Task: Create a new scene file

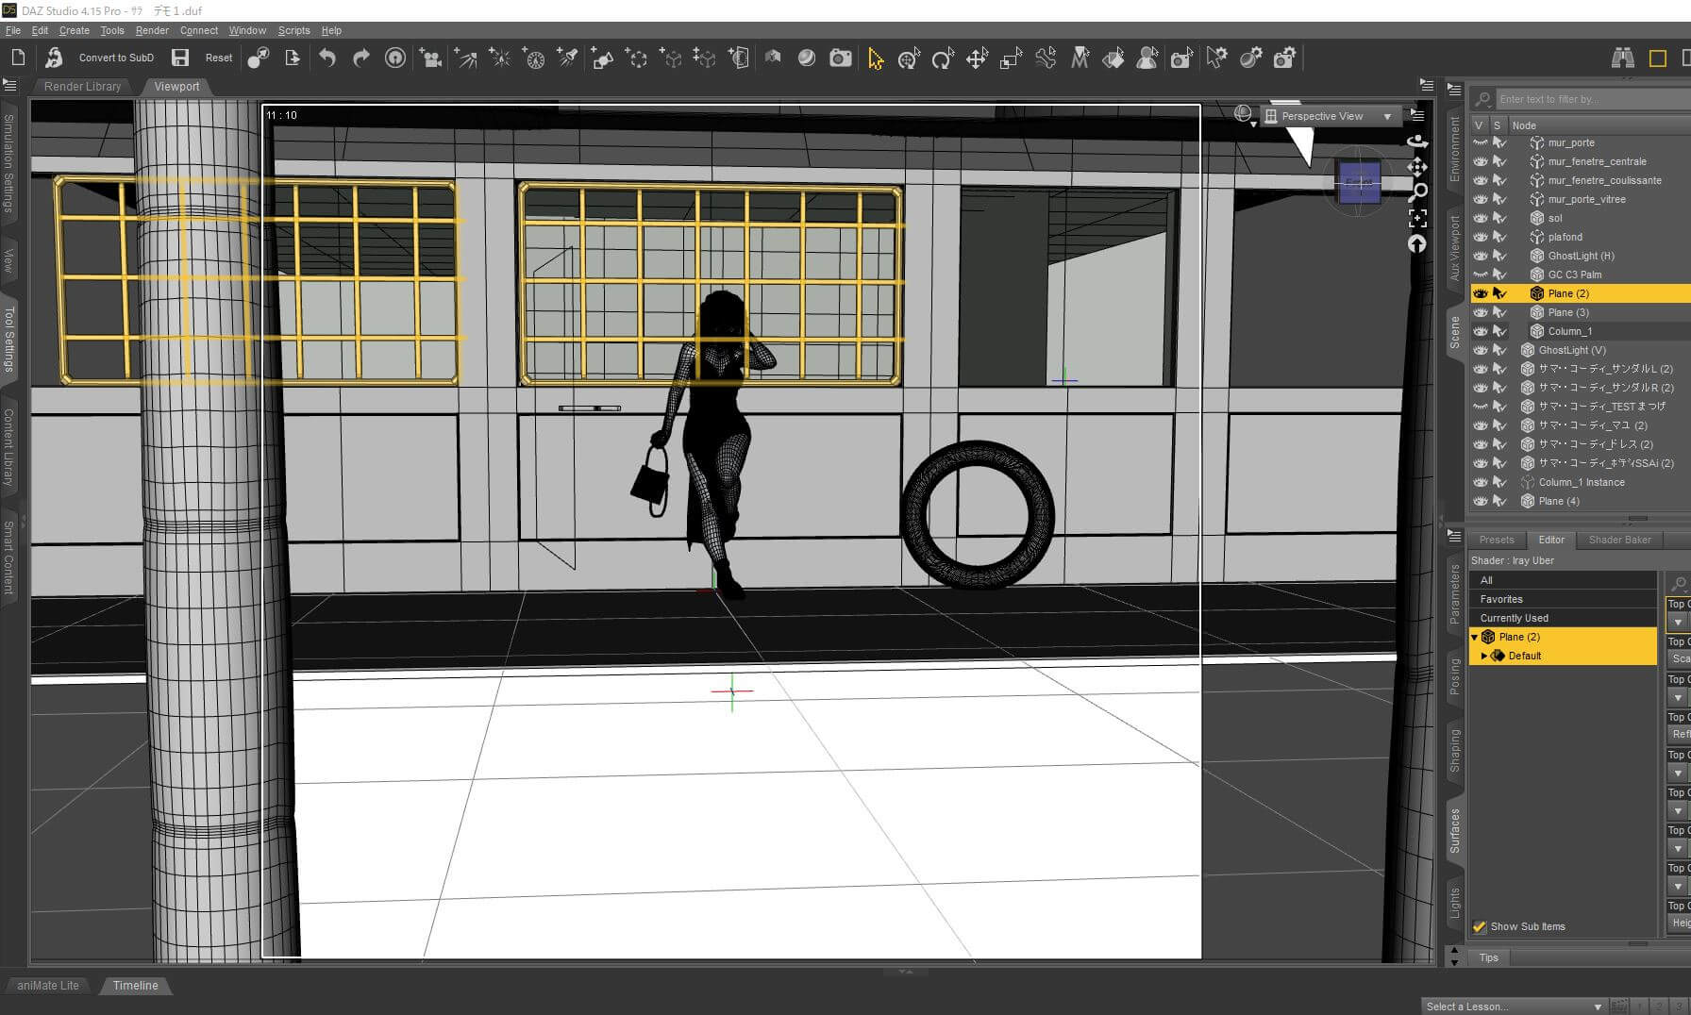Action: tap(18, 58)
